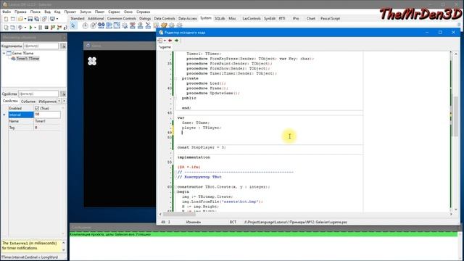Image resolution: width=464 pixels, height=261 pixels.
Task: Open the build mode dropdown arrow
Action: [25, 28]
